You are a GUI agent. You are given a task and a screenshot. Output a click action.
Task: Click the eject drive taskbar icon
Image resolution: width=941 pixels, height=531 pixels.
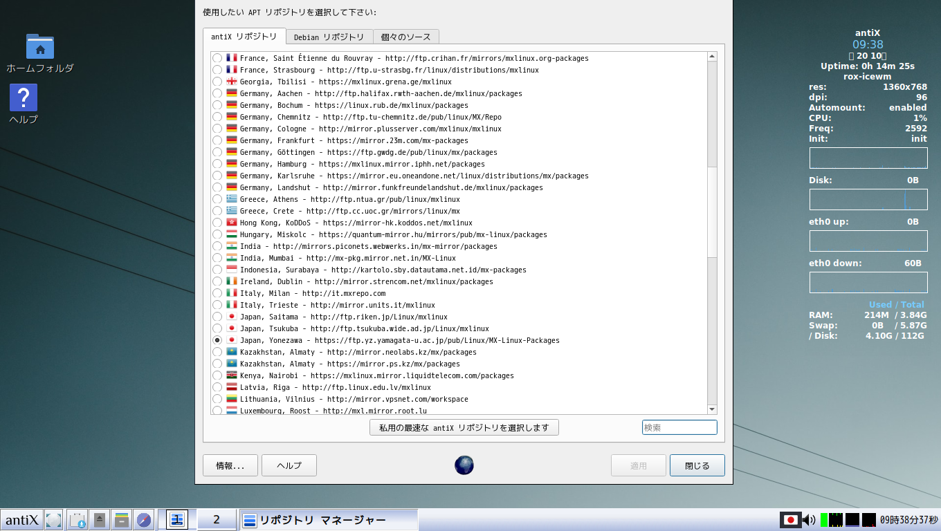(x=100, y=520)
